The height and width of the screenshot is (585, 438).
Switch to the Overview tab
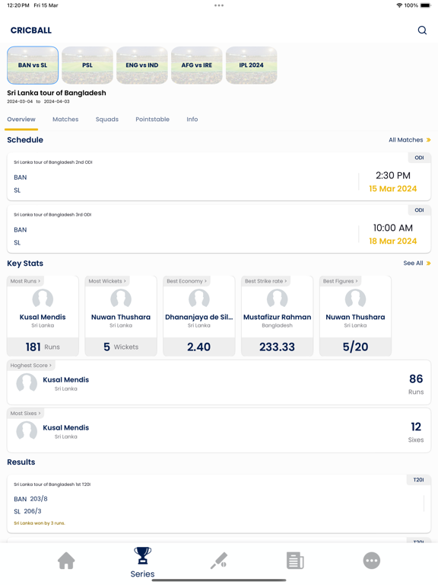(21, 120)
